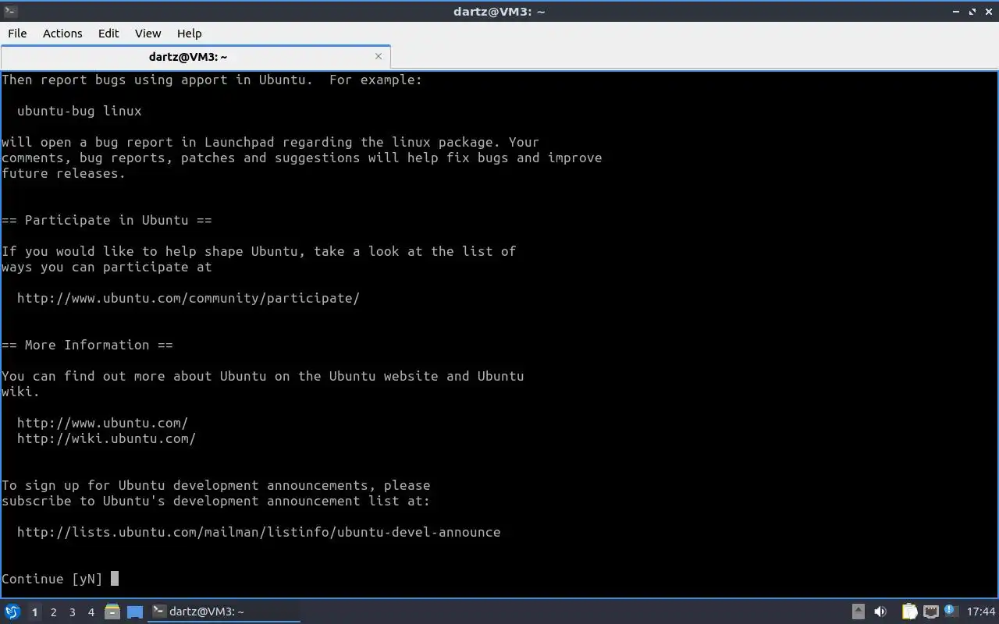Click the http://wiki.ubuntu.com/ URL
Viewport: 999px width, 624px height.
[x=106, y=438]
